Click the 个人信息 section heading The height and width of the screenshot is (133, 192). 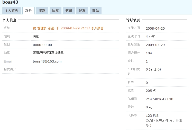click(10, 20)
